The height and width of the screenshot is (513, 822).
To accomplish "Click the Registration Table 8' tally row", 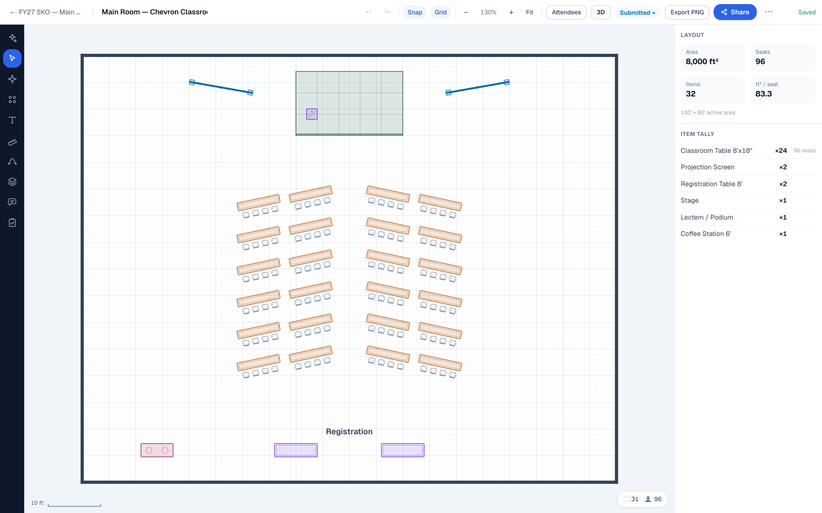I will point(748,184).
